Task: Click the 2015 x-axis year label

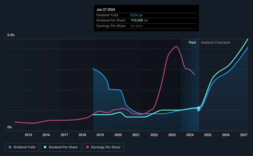Action: (28, 135)
